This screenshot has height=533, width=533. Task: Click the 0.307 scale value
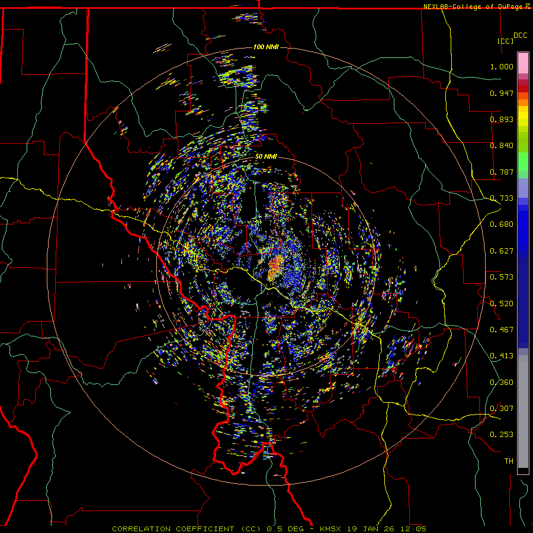502,409
